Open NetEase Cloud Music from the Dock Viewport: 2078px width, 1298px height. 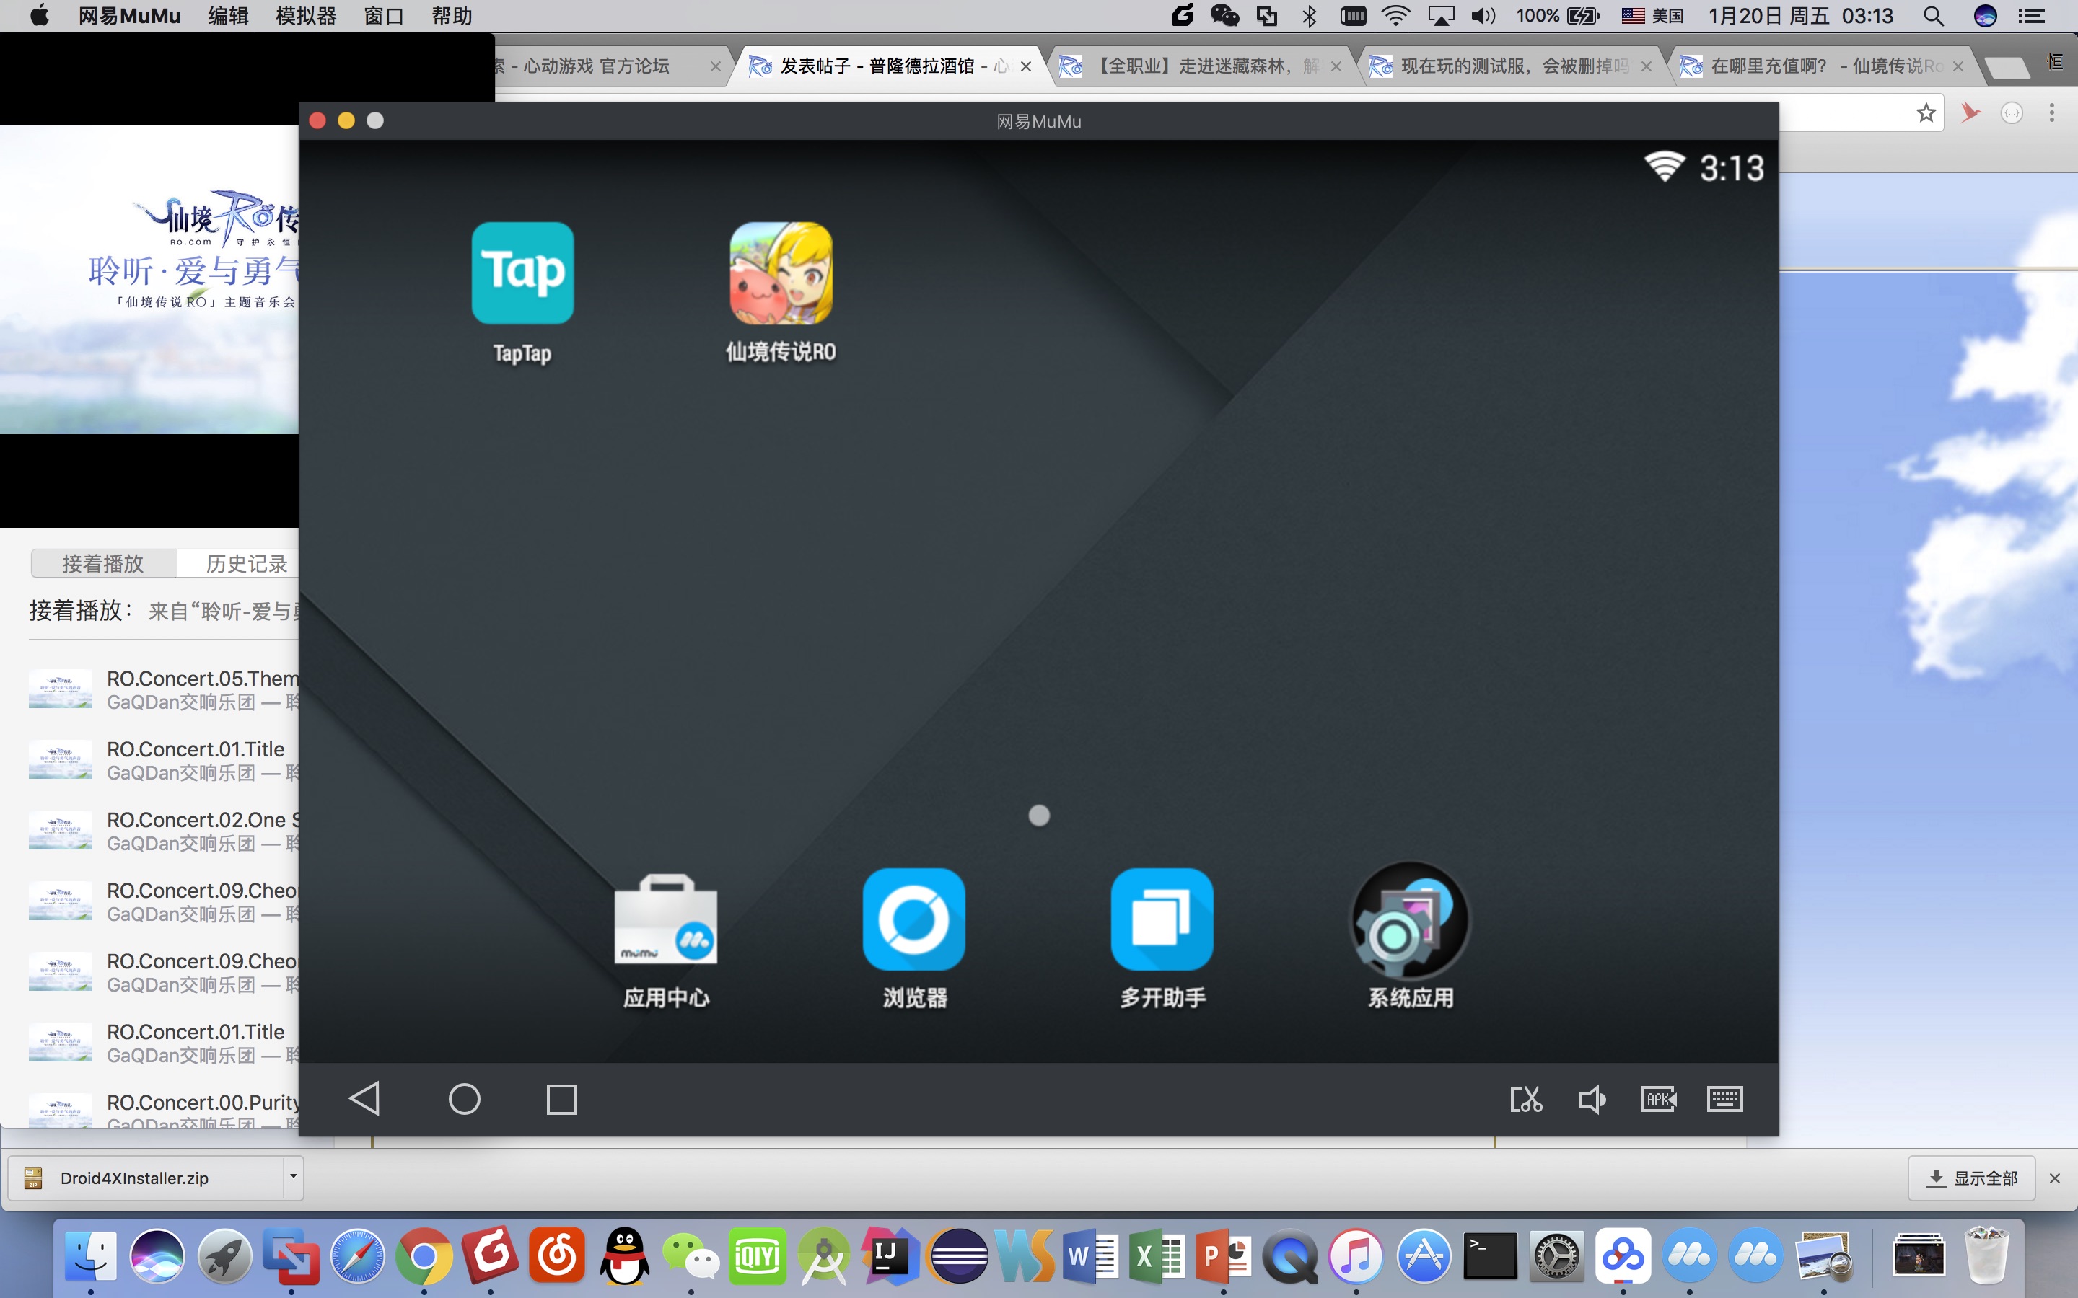[x=557, y=1256]
